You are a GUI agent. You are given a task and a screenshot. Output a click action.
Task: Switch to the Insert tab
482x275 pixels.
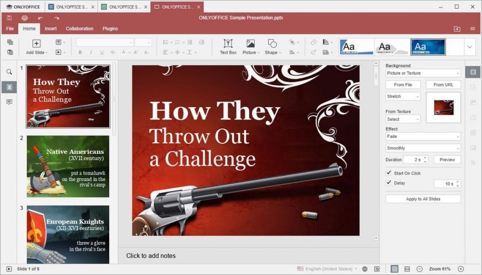50,29
